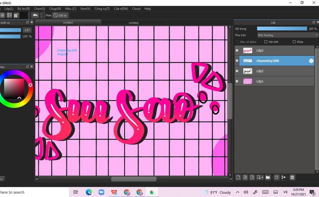Switch to the first Untitled tab
319x197 pixels.
pyautogui.click(x=68, y=22)
